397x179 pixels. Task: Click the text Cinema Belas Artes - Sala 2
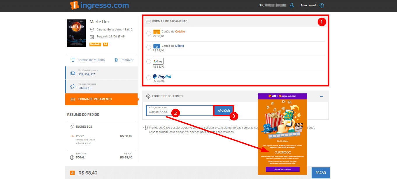point(115,30)
